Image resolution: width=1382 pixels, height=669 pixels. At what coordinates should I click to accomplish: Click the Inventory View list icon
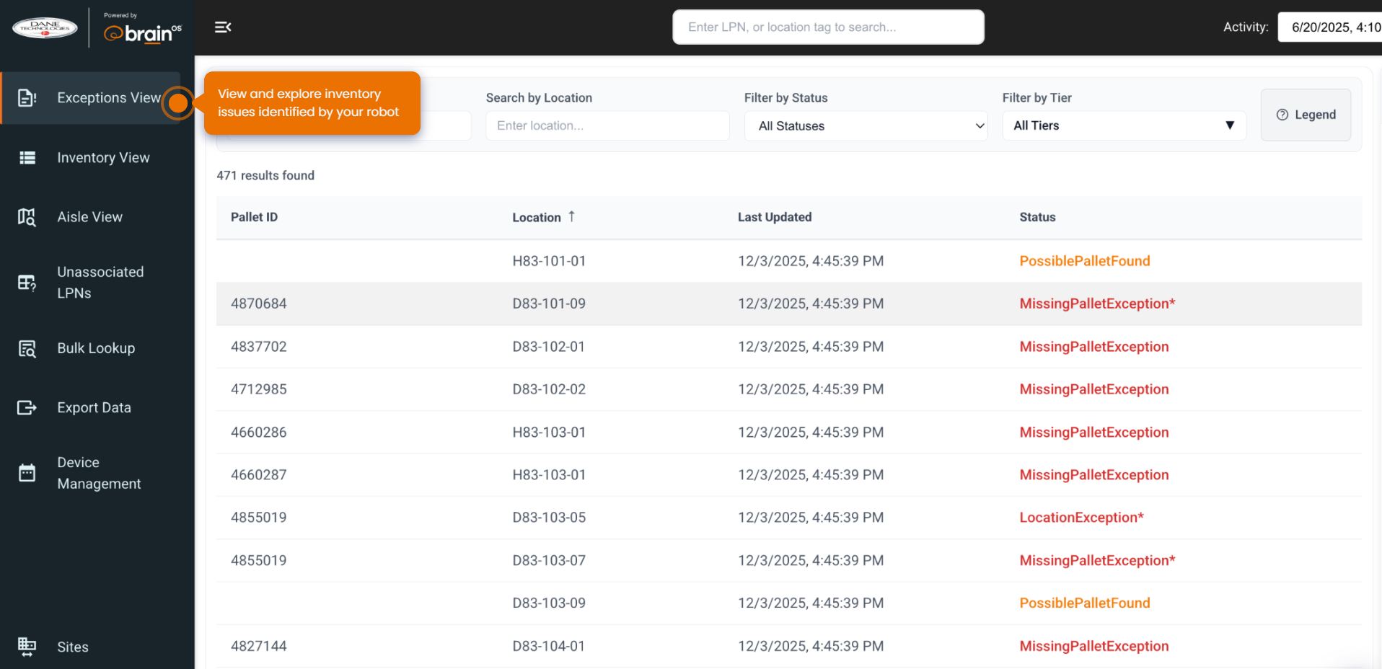[27, 158]
